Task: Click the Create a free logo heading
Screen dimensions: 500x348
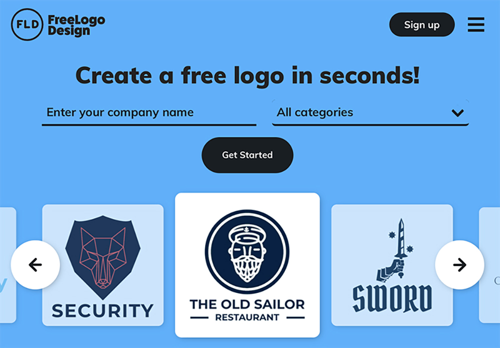Action: coord(247,75)
